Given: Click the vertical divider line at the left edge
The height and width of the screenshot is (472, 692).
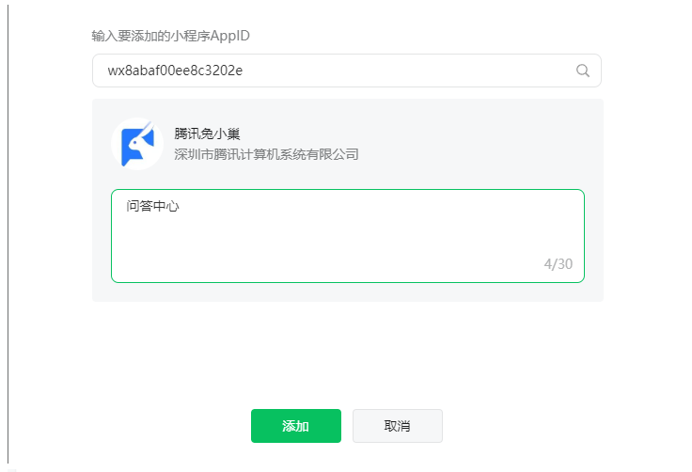Looking at the screenshot, I should point(8,234).
